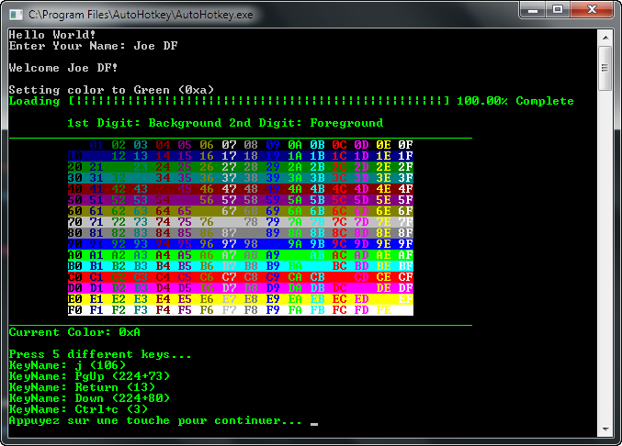The width and height of the screenshot is (622, 446).
Task: Click color cell 70 on light gray row
Action: (x=74, y=222)
